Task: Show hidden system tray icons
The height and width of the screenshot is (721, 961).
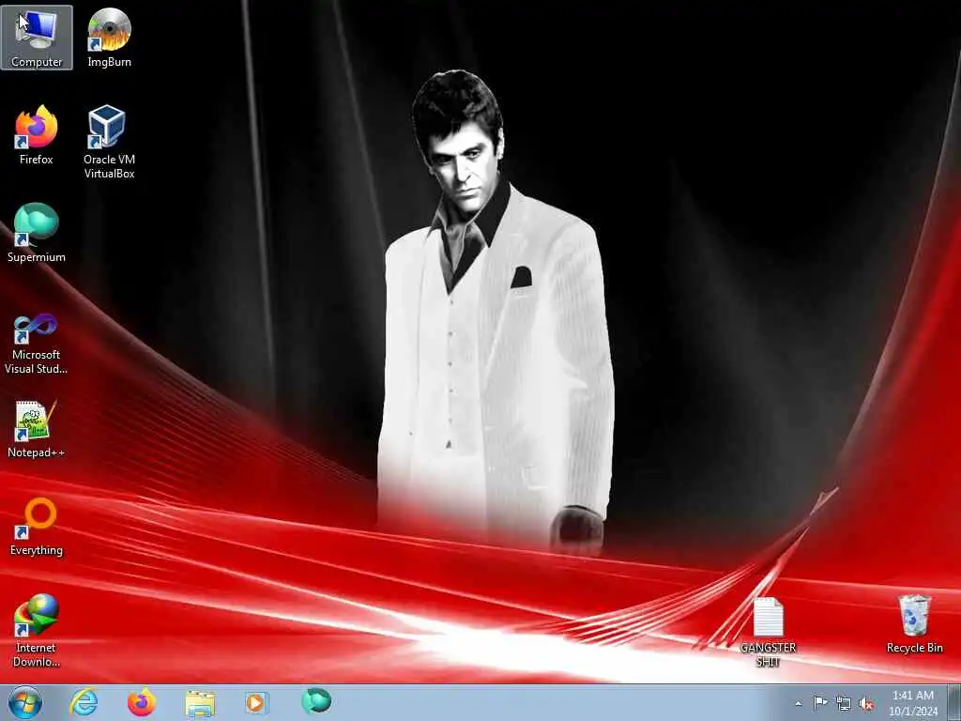Action: point(798,703)
